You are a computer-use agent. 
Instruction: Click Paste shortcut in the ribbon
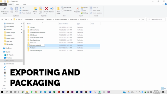pyautogui.click(x=25, y=13)
